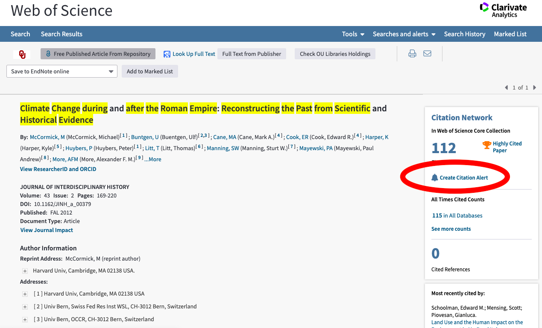The width and height of the screenshot is (542, 328).
Task: Show more authors with ...More link
Action: coord(153,159)
